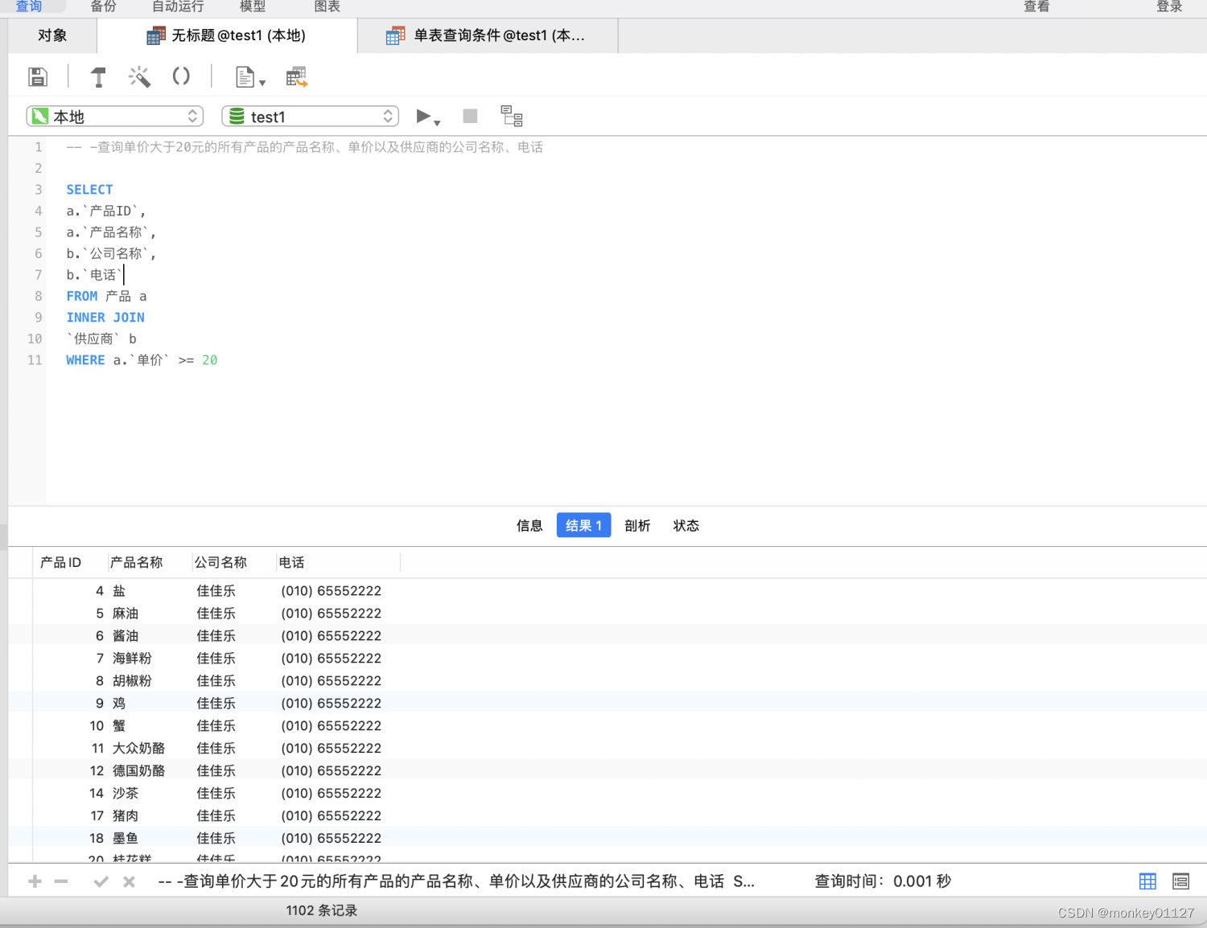The height and width of the screenshot is (928, 1207).
Task: Select the 鸡 product name cell
Action: click(119, 704)
